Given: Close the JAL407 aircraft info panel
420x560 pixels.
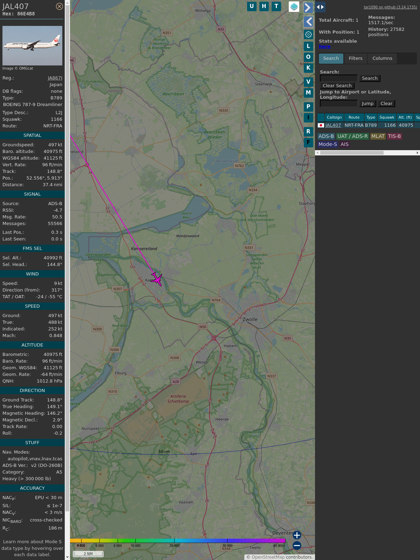Looking at the screenshot, I should 59,6.
